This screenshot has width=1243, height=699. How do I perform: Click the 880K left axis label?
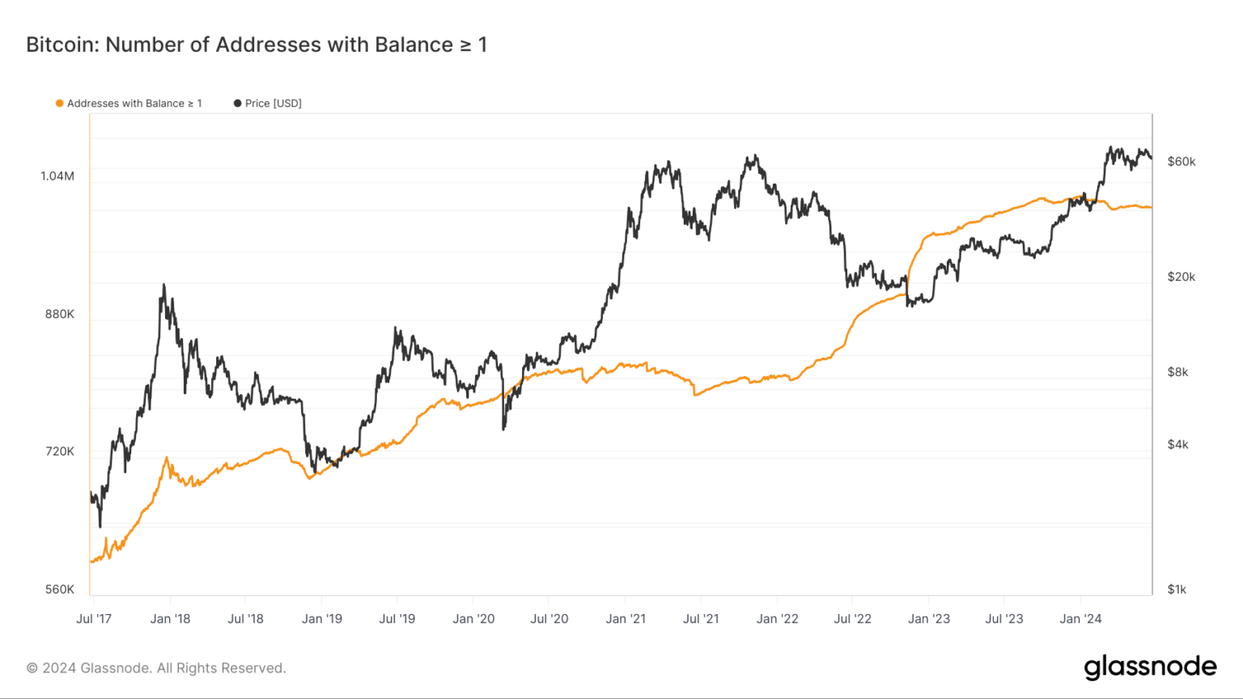59,314
